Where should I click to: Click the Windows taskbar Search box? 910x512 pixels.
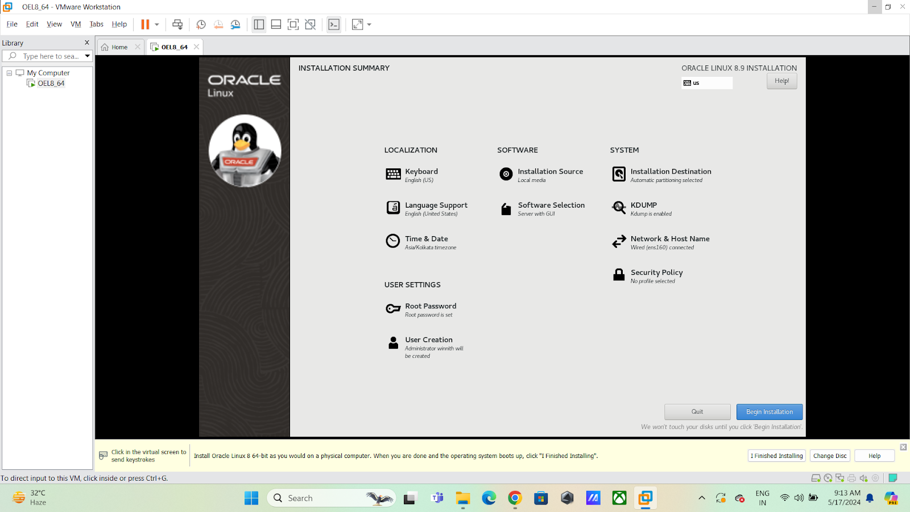coord(332,498)
